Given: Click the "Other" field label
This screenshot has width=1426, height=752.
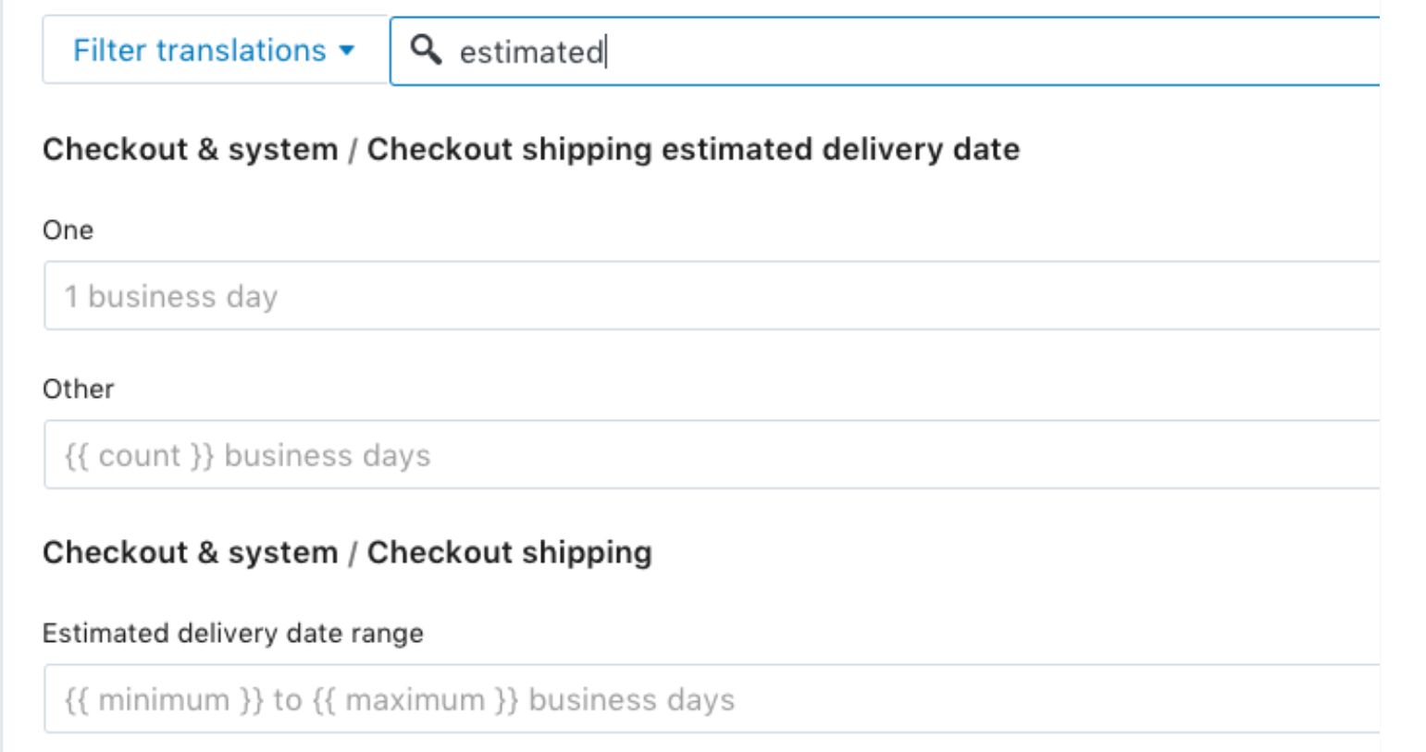Looking at the screenshot, I should pyautogui.click(x=79, y=388).
